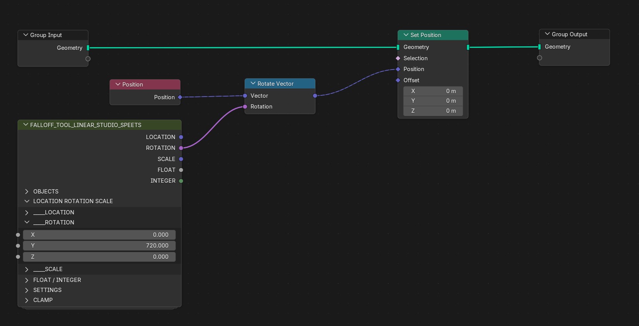Click the SCALE output socket
Screen dimensions: 639x326
click(181, 159)
